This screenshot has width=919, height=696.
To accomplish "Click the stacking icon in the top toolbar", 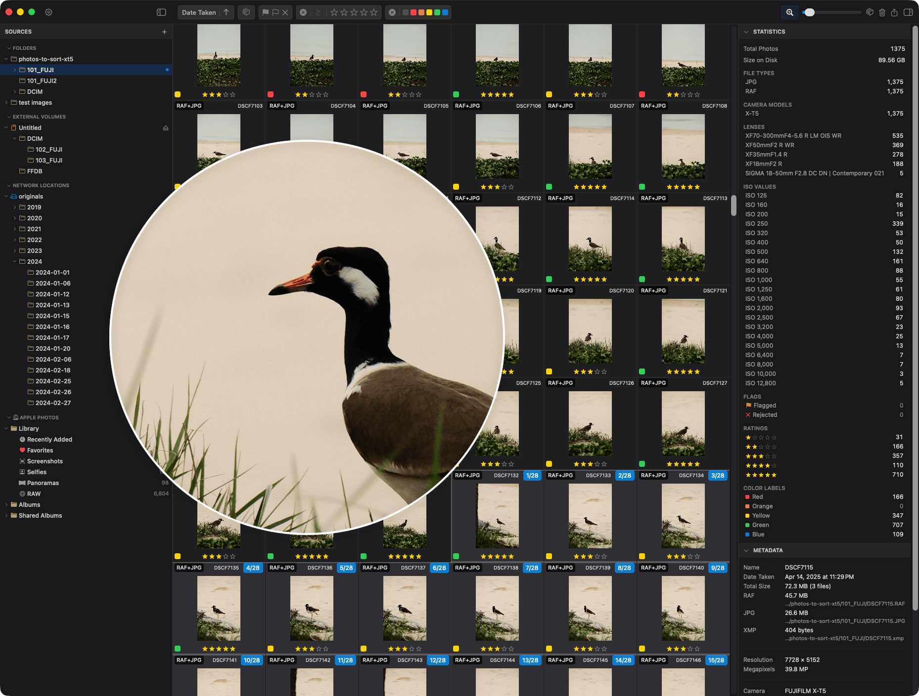I will [x=246, y=12].
